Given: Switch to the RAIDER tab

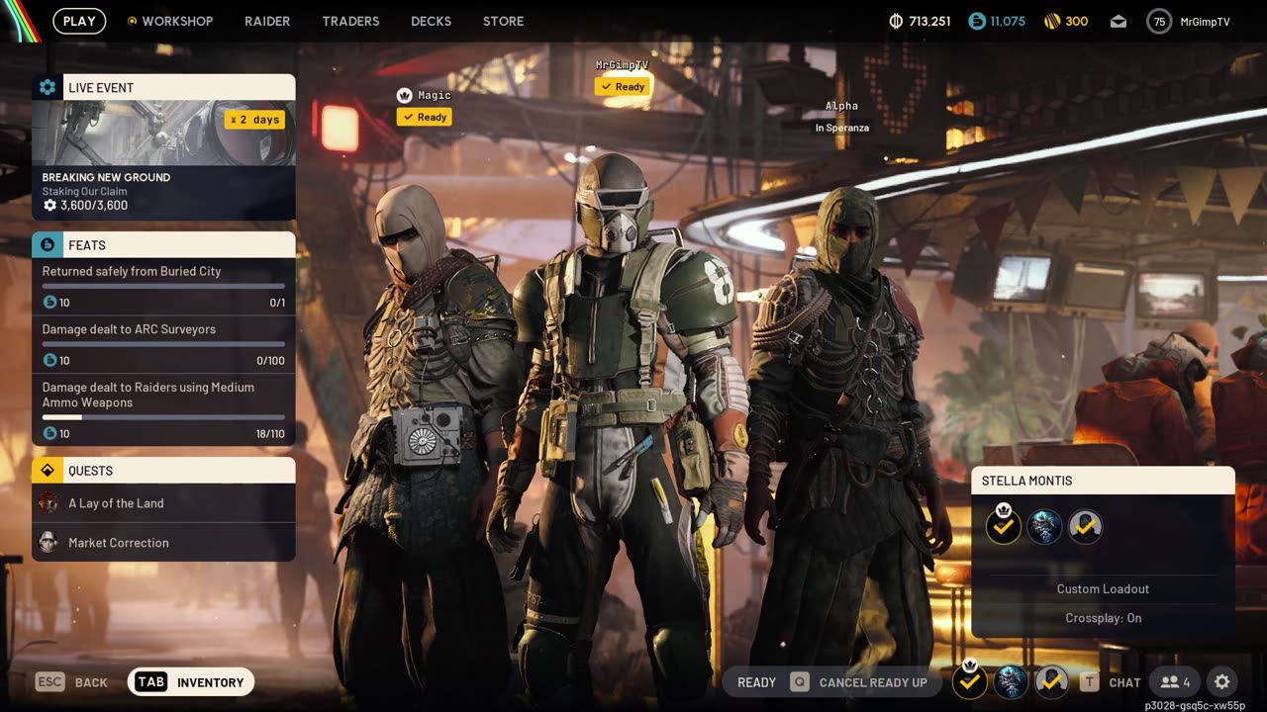Looking at the screenshot, I should 267,21.
